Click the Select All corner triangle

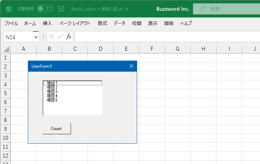pos(6,49)
